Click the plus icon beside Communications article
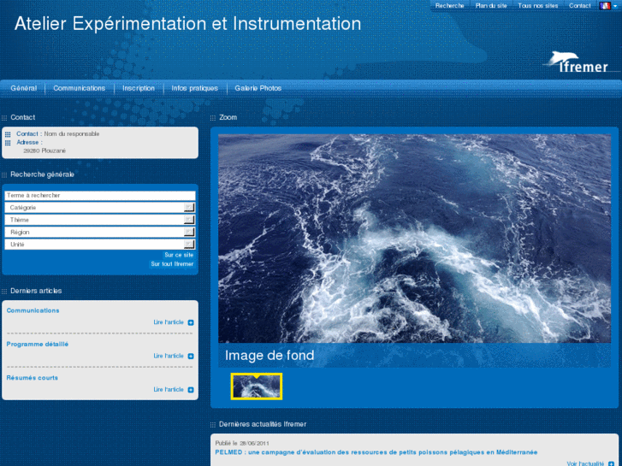The height and width of the screenshot is (466, 622). point(191,322)
